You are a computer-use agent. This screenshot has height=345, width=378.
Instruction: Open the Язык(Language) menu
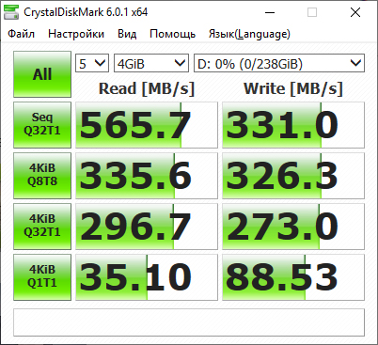(x=249, y=34)
